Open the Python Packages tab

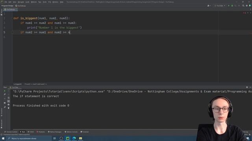[x=55, y=132]
